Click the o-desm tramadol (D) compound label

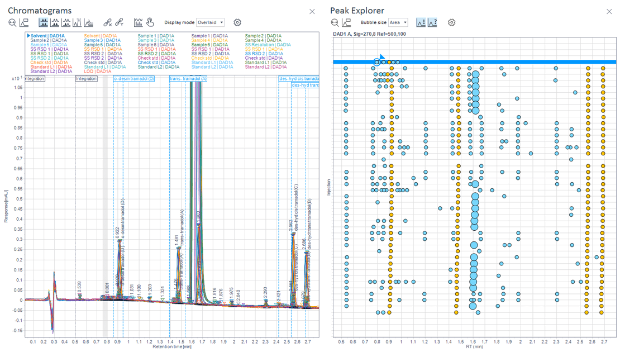134,79
